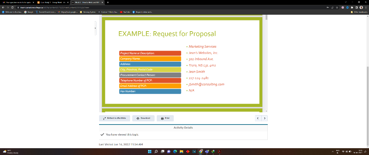This screenshot has width=369, height=155.
Task: Click the Procurement Contact Person label
Action: point(150,75)
